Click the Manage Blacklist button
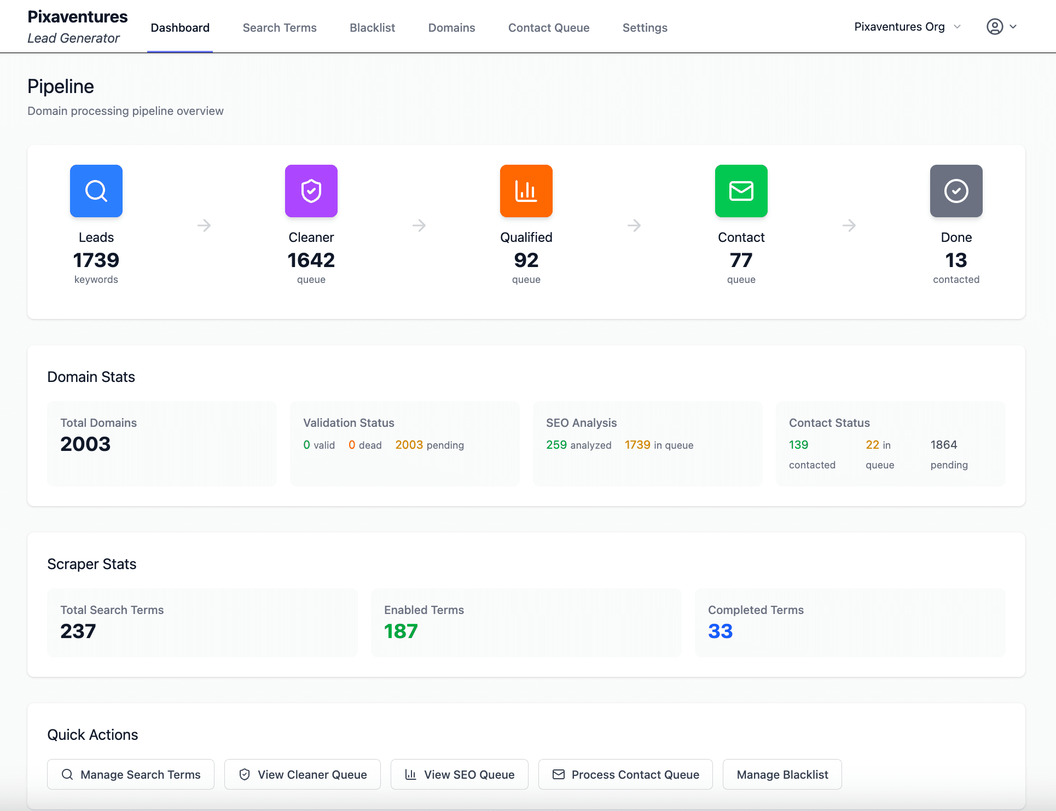This screenshot has width=1056, height=811. [782, 774]
